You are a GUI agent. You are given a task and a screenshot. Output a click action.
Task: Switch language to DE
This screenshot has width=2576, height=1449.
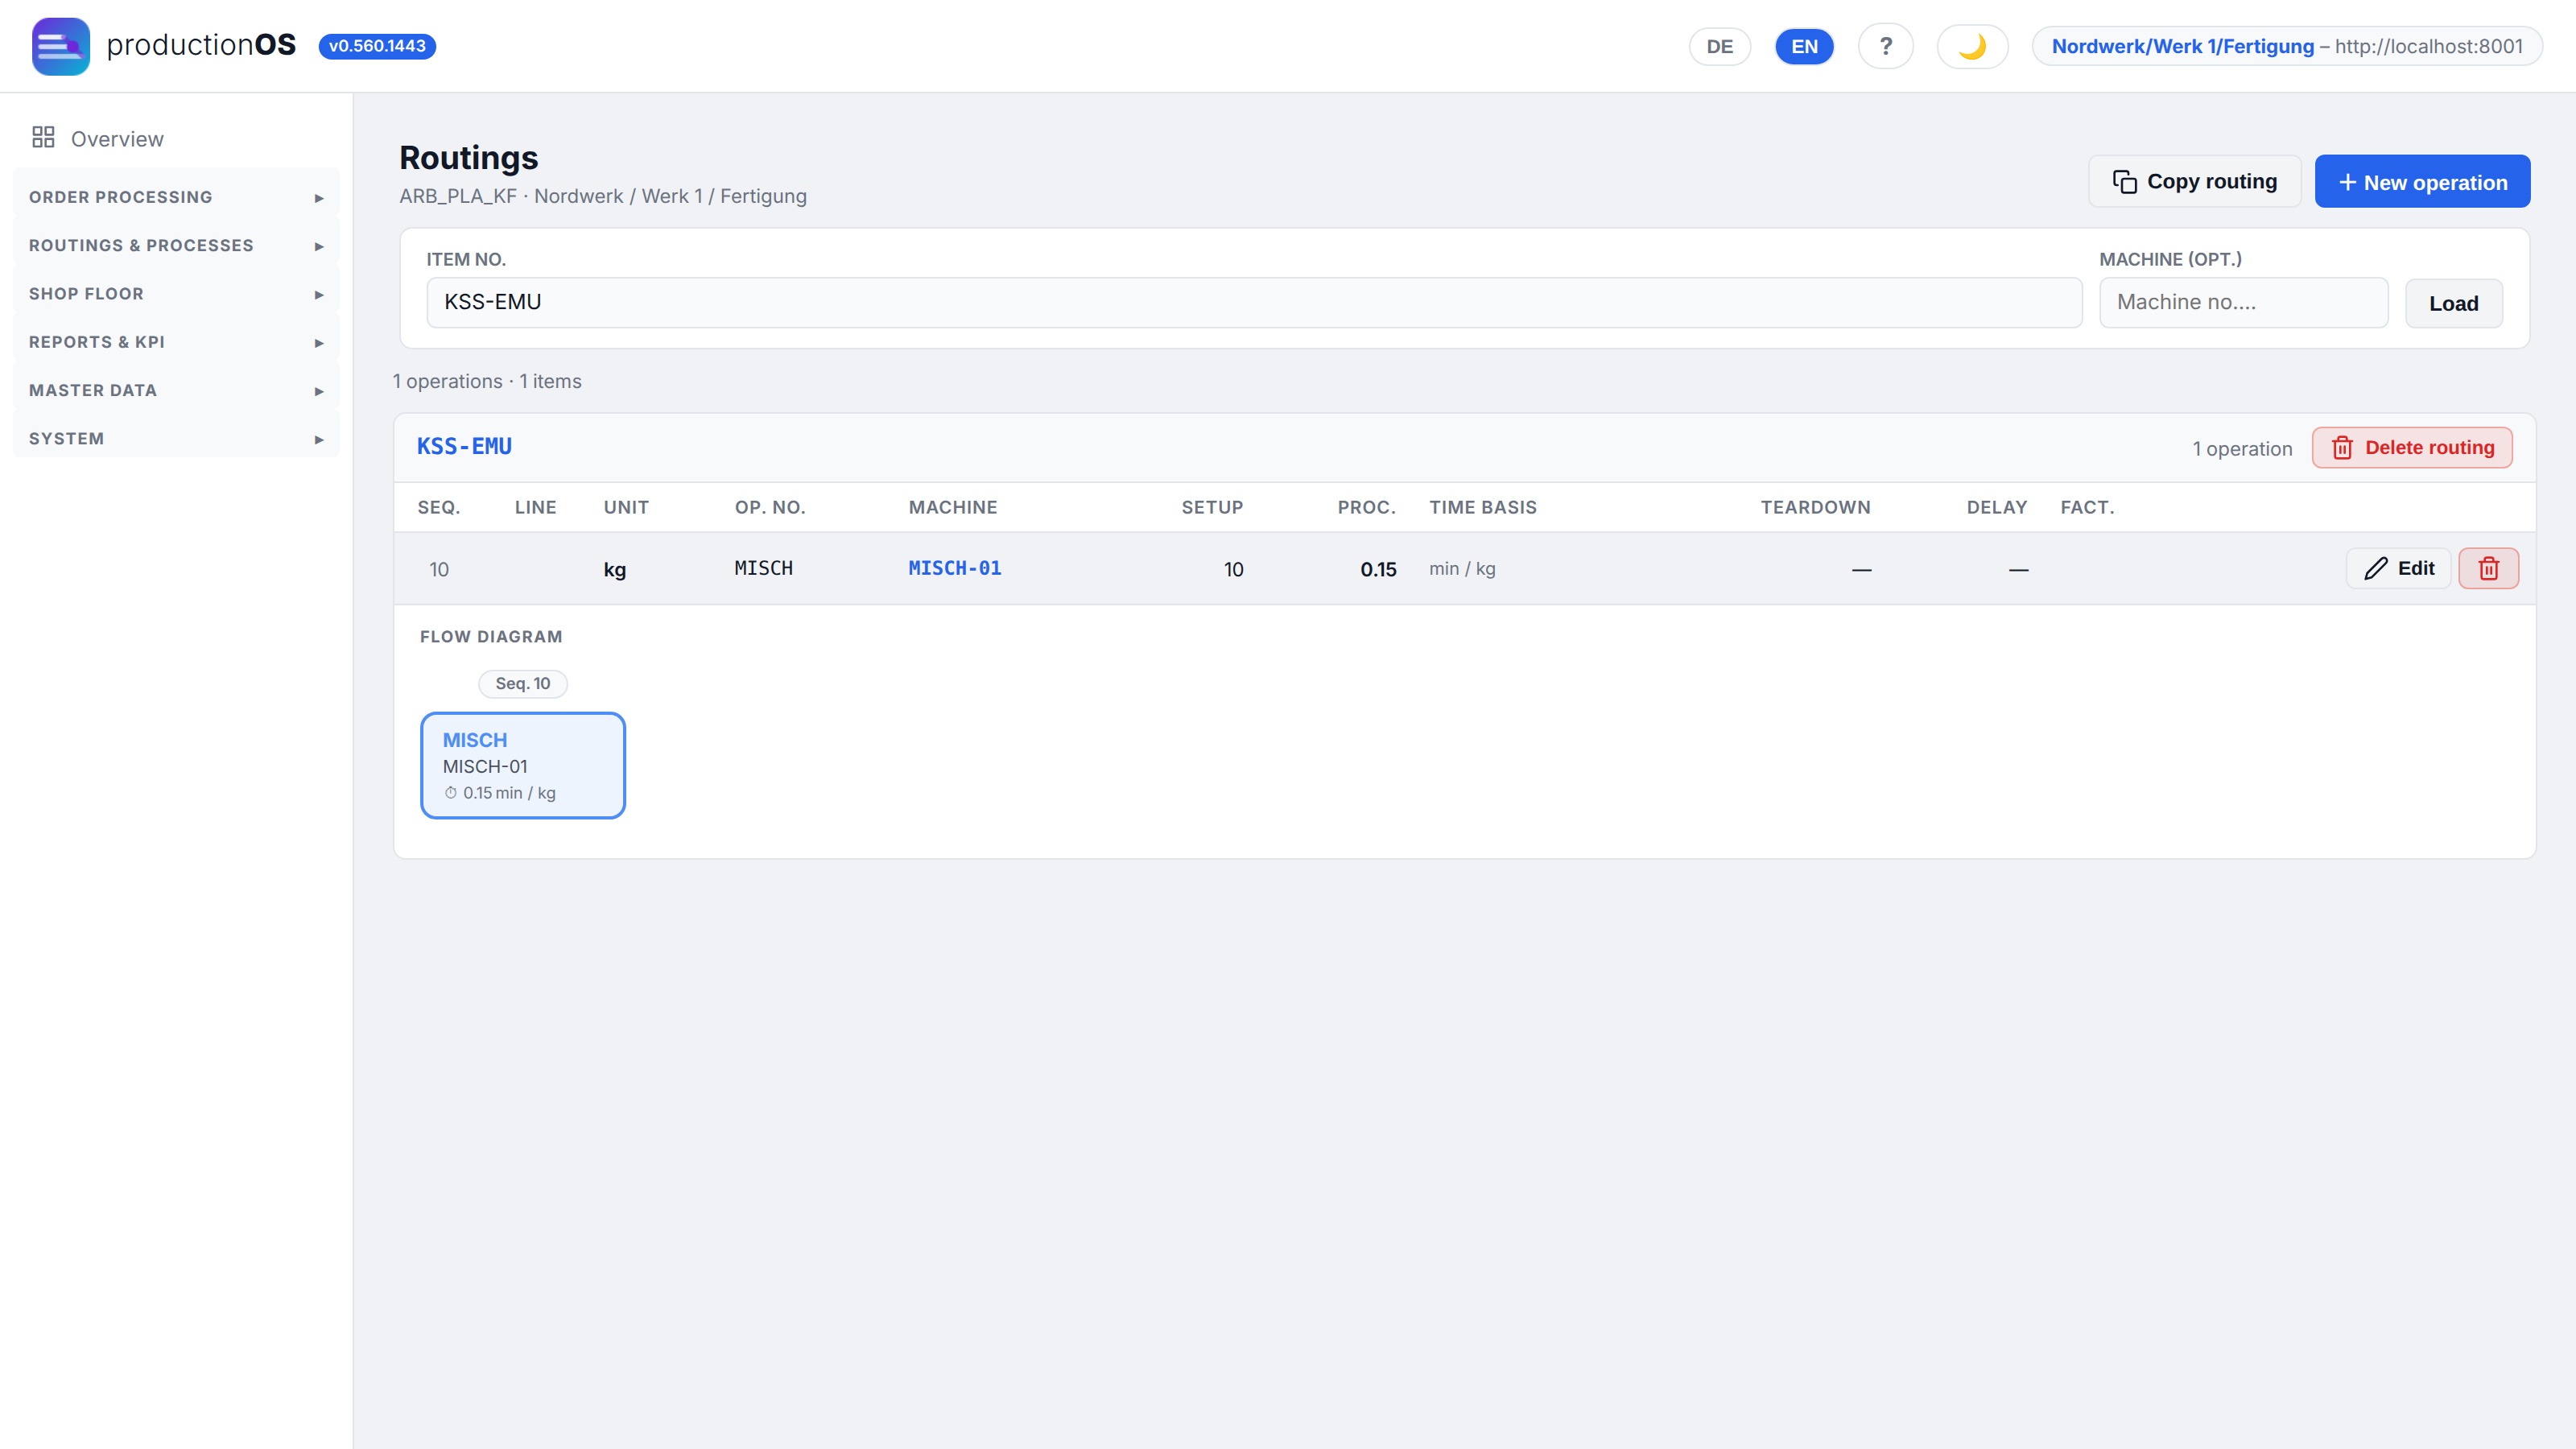pyautogui.click(x=1719, y=46)
